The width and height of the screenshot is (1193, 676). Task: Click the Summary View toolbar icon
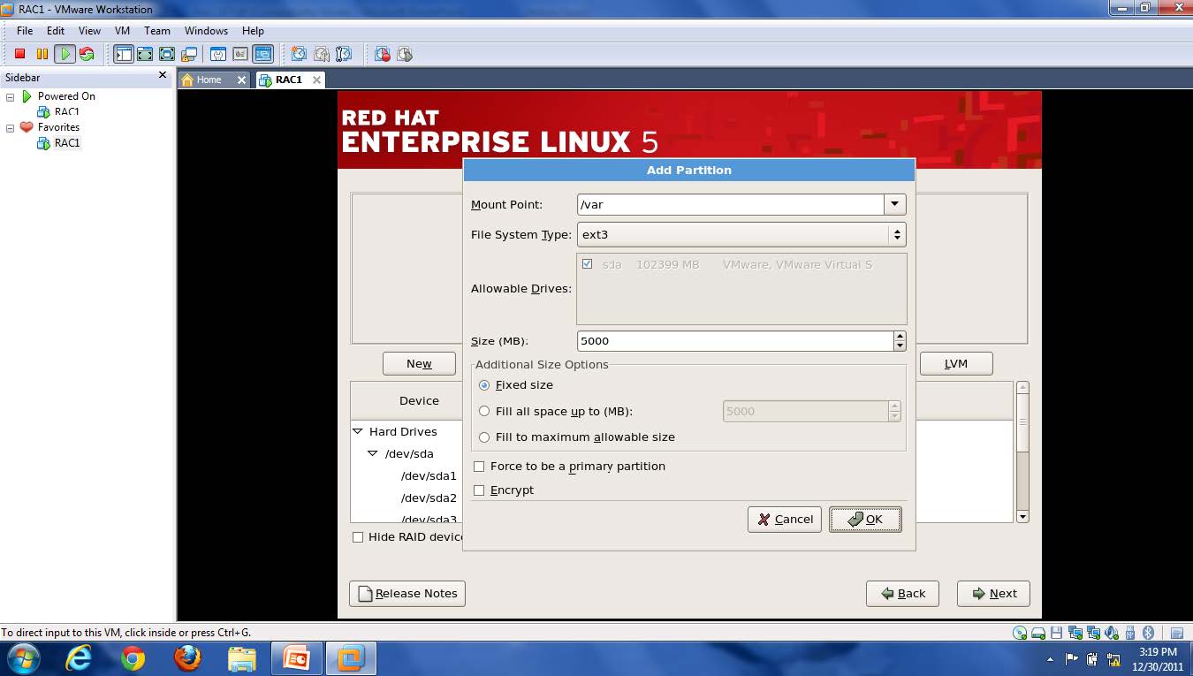tap(217, 54)
